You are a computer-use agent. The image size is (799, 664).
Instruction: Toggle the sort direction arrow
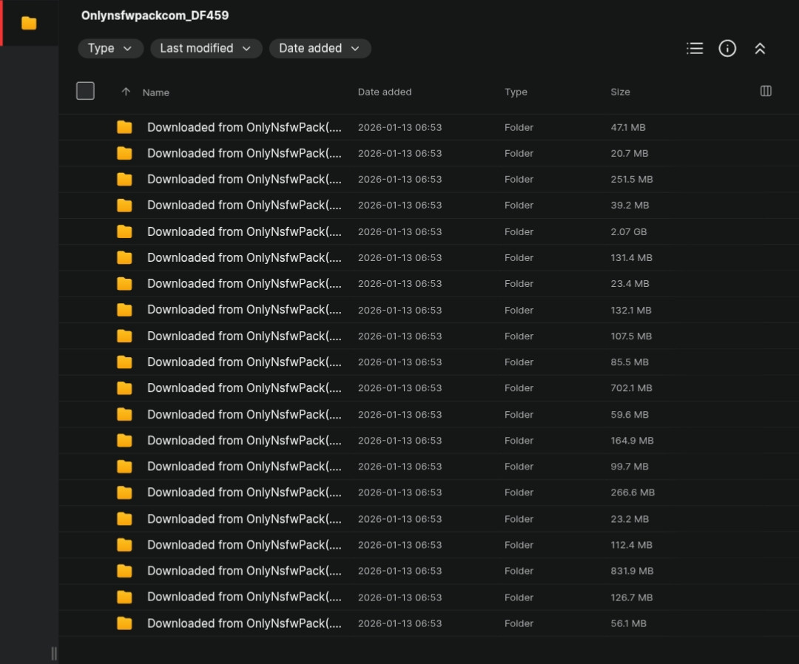pos(126,92)
